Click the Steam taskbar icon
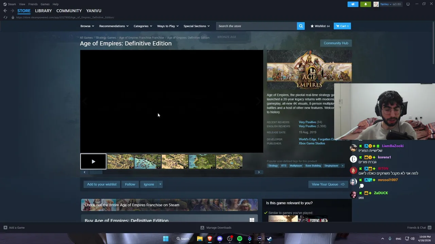 [269, 239]
